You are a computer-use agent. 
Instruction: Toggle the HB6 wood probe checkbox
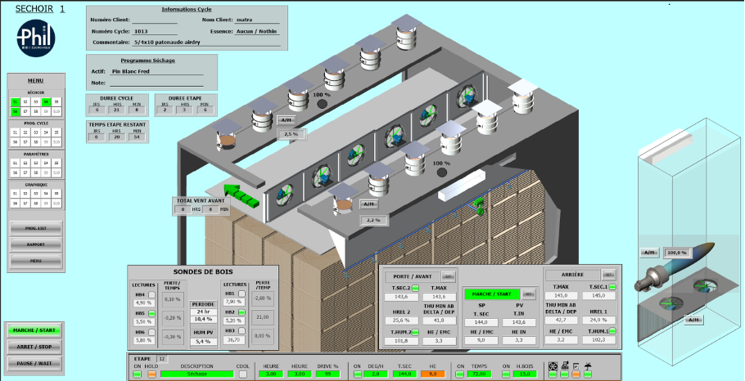click(152, 332)
